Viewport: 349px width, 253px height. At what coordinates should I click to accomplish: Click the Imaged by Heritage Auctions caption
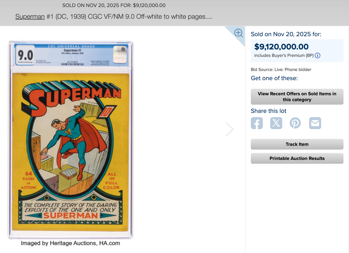(70, 243)
